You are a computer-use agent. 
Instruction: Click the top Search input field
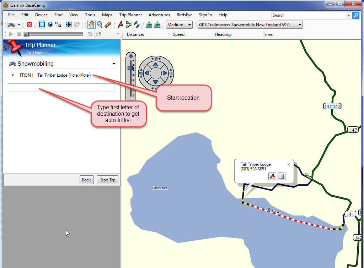(309, 15)
